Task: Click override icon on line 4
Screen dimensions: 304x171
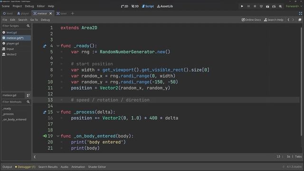Action: 45,46
